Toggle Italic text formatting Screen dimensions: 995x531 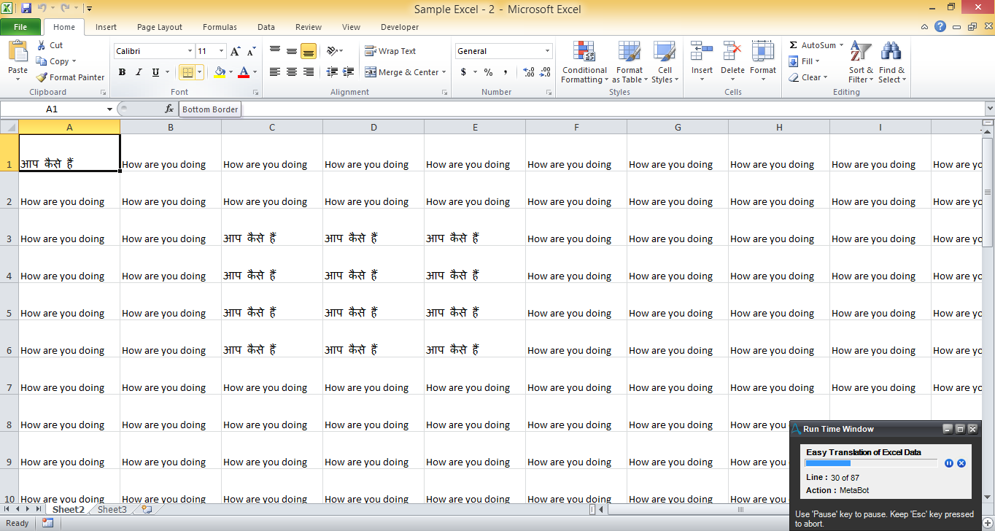pos(139,72)
